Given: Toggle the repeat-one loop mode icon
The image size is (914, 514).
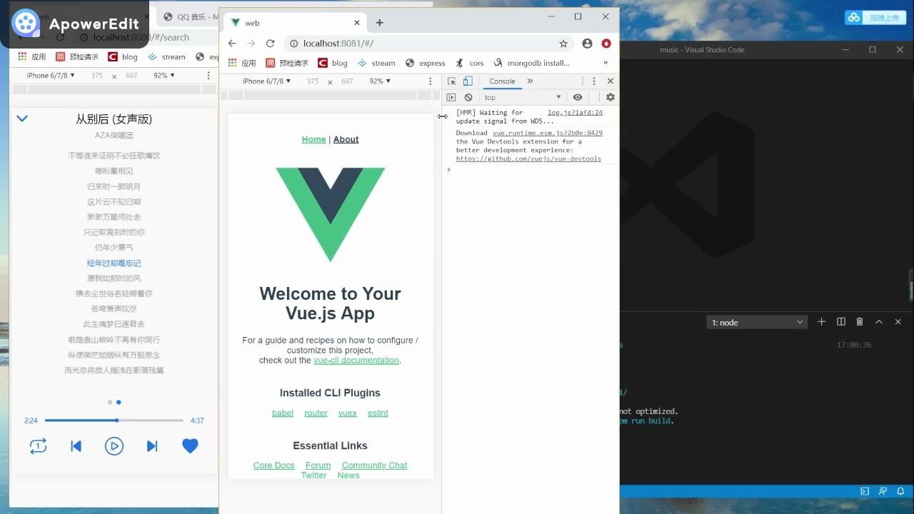Looking at the screenshot, I should pos(38,446).
